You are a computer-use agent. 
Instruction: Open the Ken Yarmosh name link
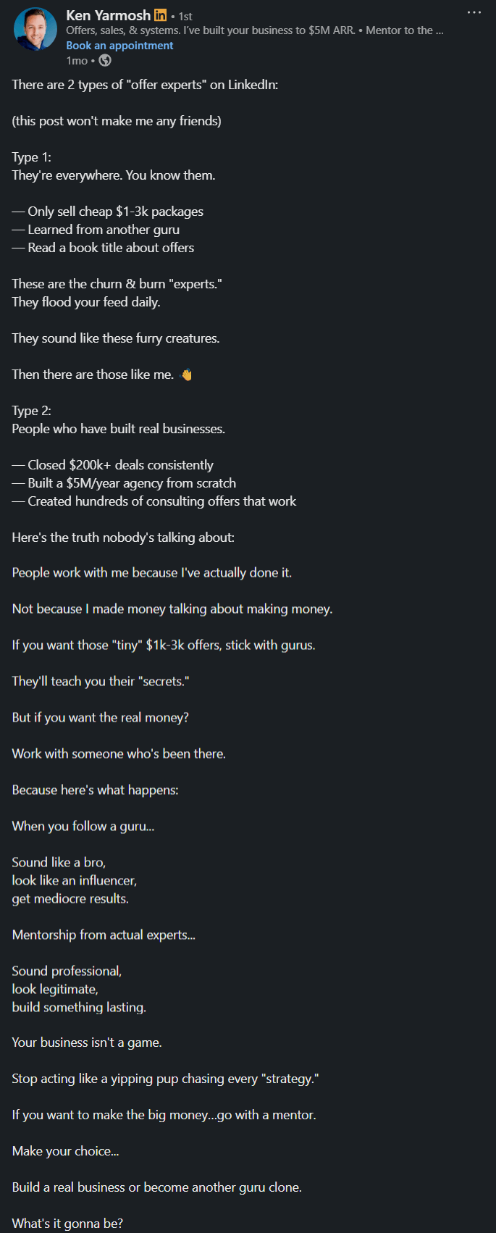tap(109, 15)
